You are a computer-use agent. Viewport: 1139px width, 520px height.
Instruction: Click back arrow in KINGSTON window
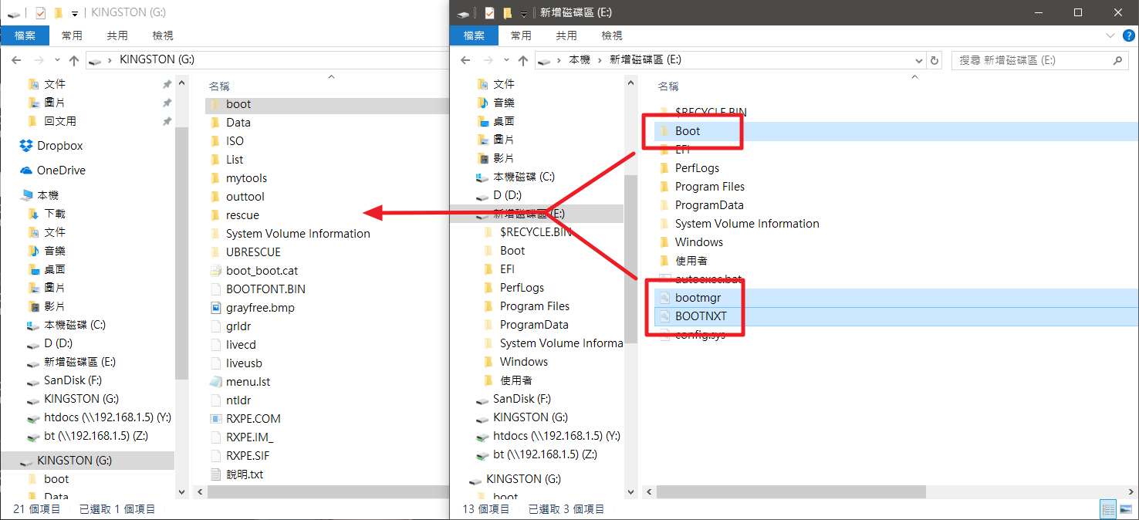tap(16, 60)
